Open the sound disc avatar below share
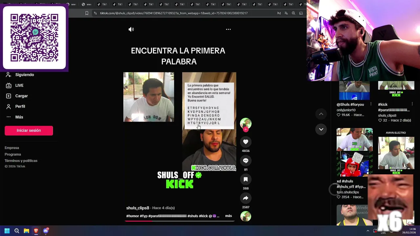The image size is (420, 236). [x=246, y=216]
